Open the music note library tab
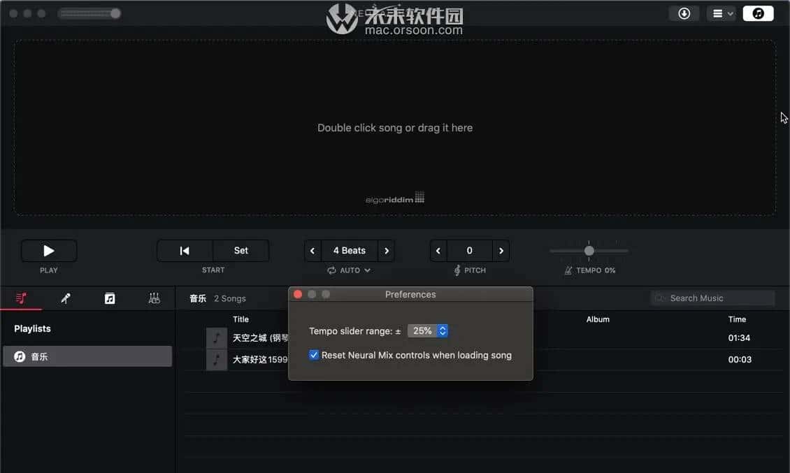Viewport: 790px width, 473px height. tap(110, 298)
